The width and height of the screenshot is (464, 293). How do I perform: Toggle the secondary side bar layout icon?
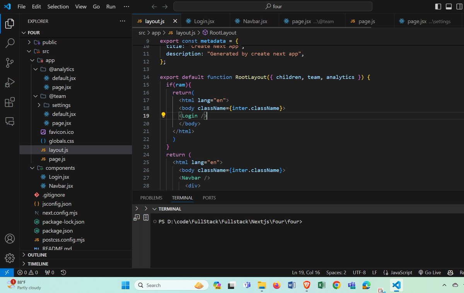[x=460, y=7]
